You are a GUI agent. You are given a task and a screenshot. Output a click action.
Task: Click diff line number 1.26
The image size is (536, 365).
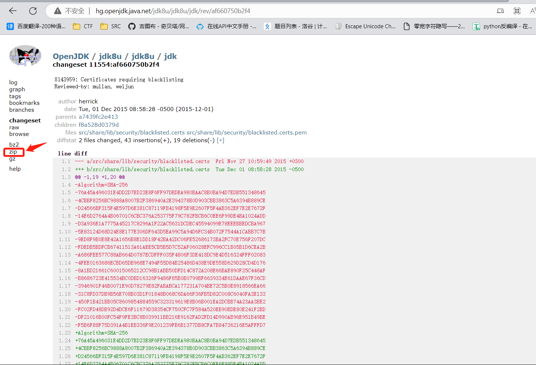tap(64, 356)
